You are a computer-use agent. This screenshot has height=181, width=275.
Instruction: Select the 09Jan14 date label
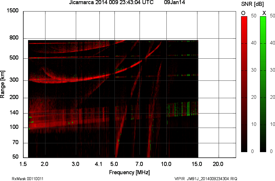(174, 3)
